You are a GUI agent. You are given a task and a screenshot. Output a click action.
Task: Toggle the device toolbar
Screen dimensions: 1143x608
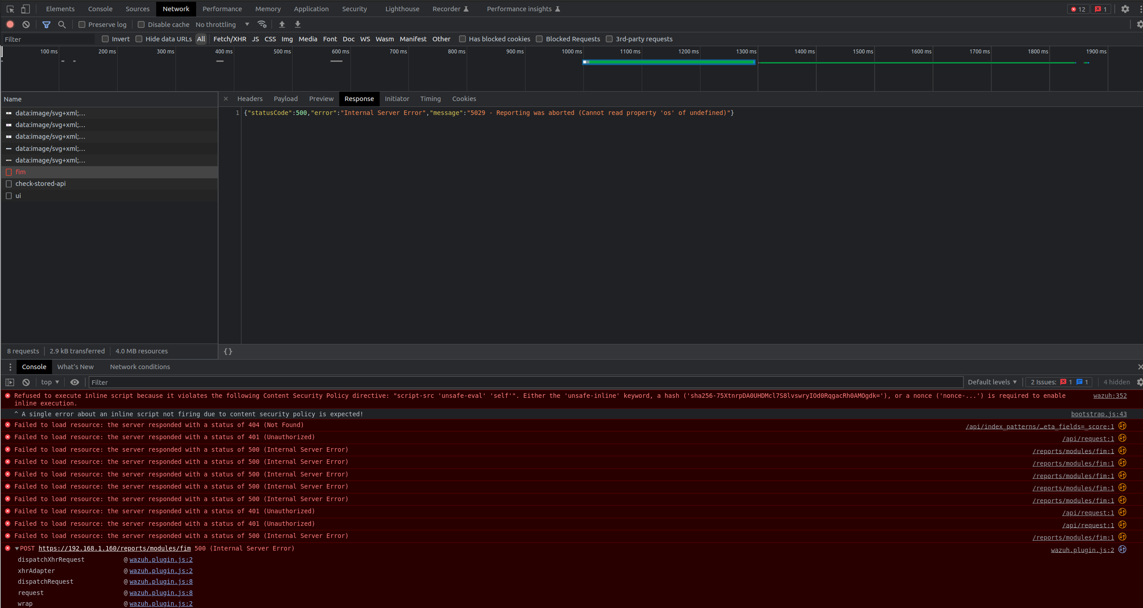(26, 9)
